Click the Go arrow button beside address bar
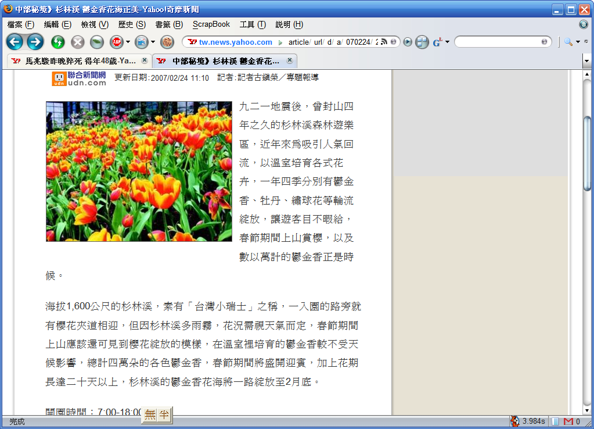Viewport: 594px width, 429px height. click(x=408, y=42)
